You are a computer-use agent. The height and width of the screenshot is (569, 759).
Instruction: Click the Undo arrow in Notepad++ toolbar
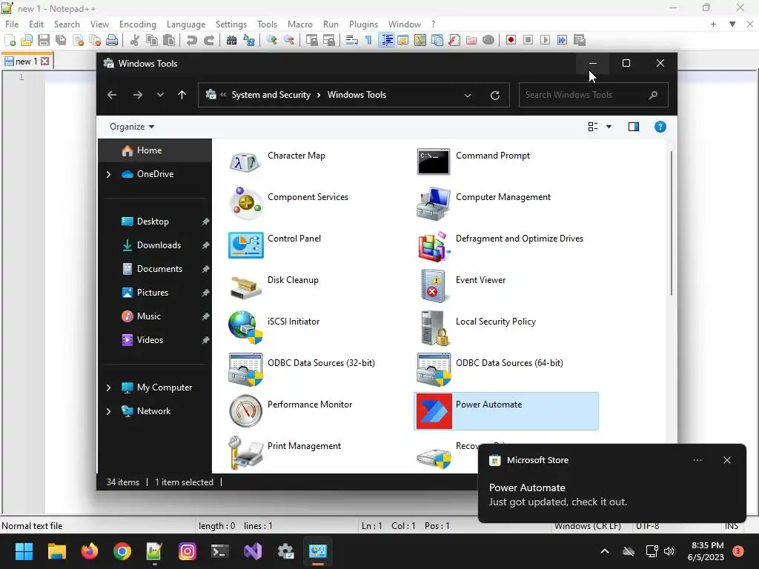192,40
